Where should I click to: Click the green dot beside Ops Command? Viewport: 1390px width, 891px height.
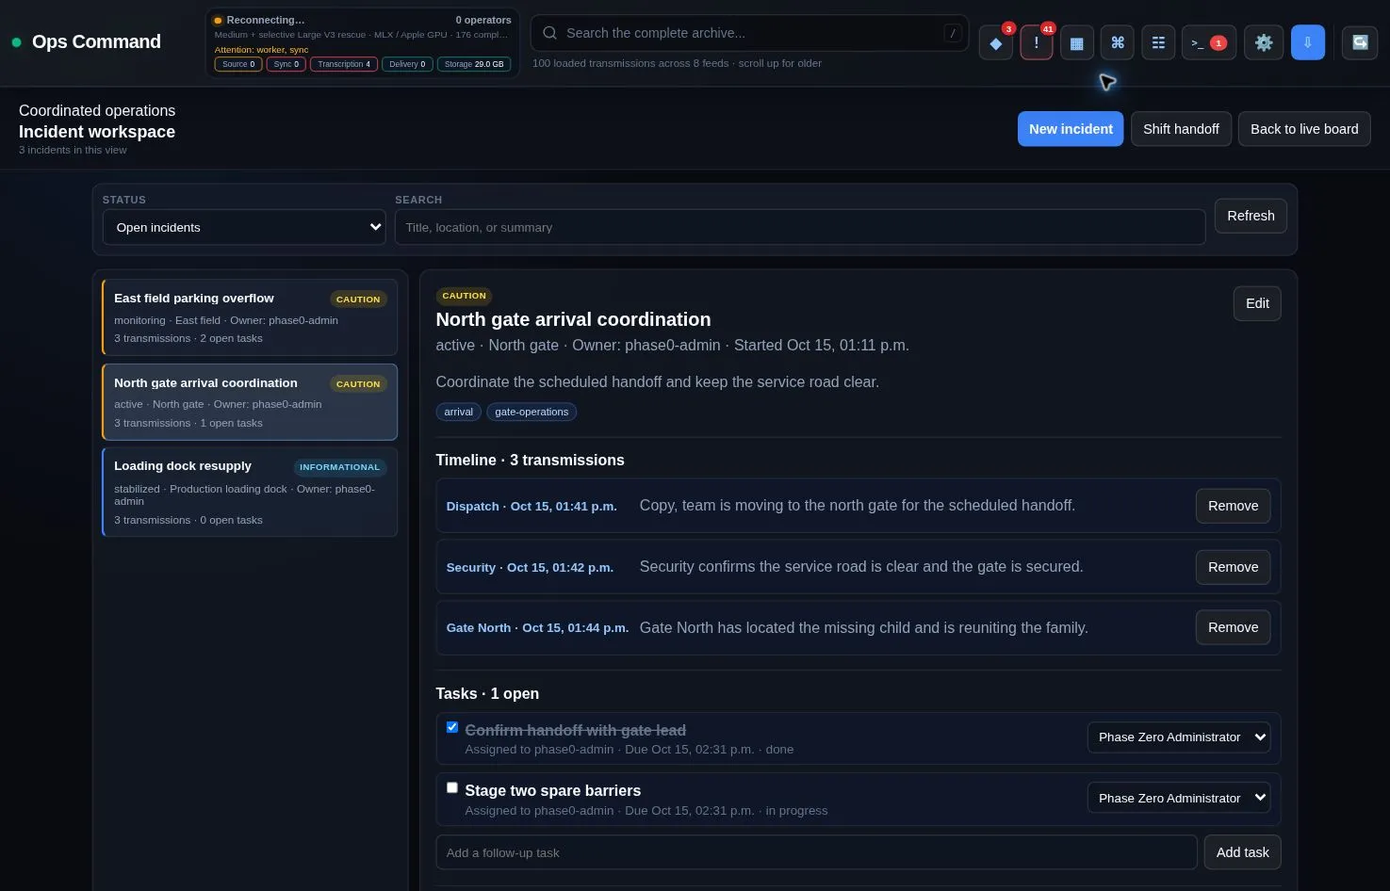coord(16,42)
